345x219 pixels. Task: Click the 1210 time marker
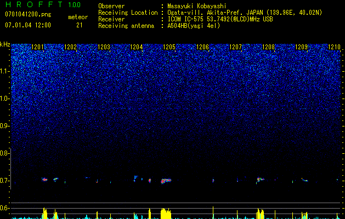point(334,47)
